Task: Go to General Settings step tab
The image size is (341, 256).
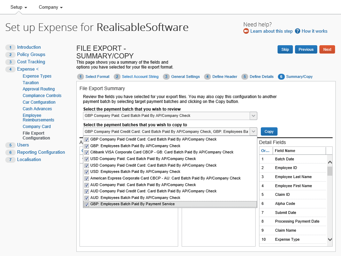Action: 185,77
